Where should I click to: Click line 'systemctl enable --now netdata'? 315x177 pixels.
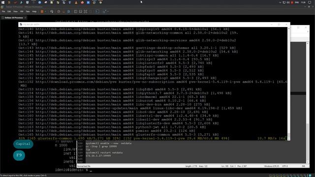click(x=109, y=143)
